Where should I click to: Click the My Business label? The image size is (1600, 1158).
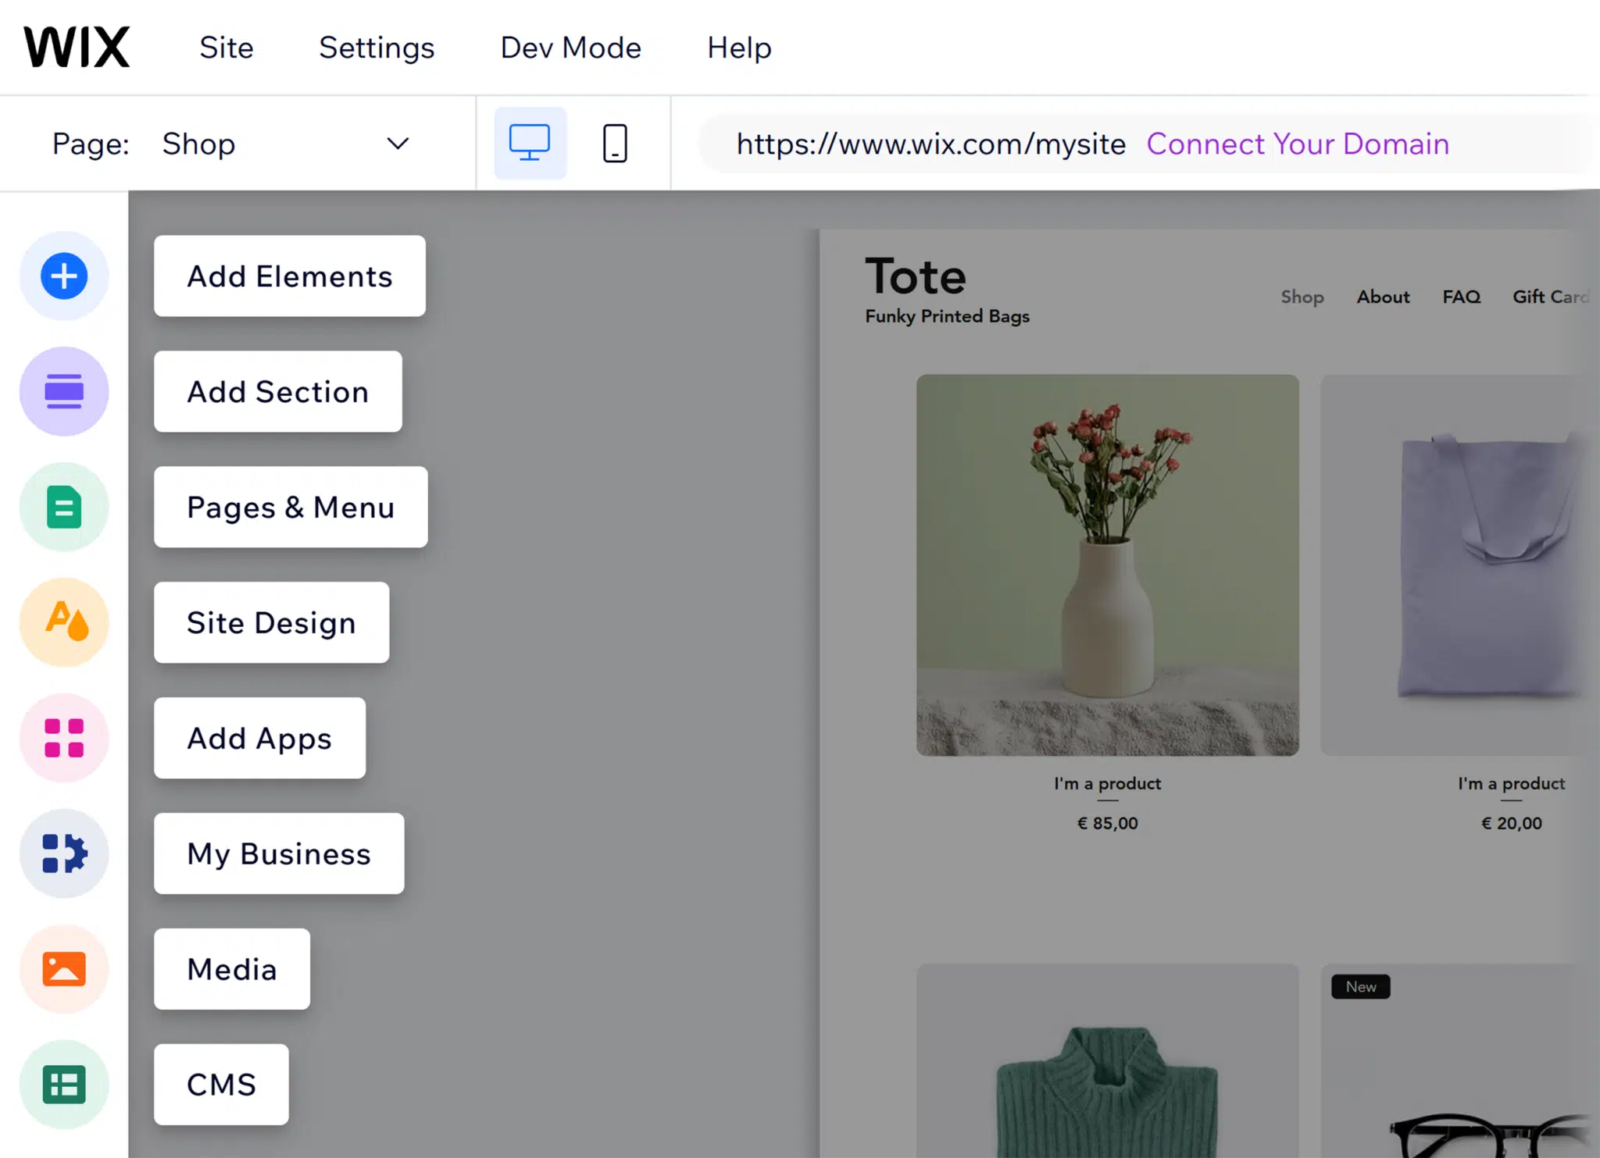click(279, 853)
